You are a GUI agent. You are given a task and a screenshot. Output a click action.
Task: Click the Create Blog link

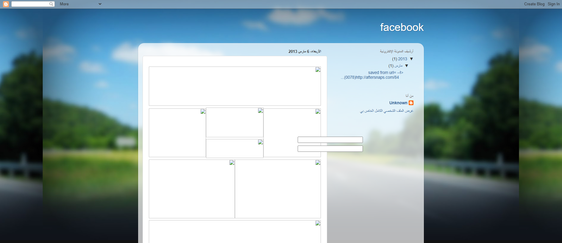(x=534, y=4)
